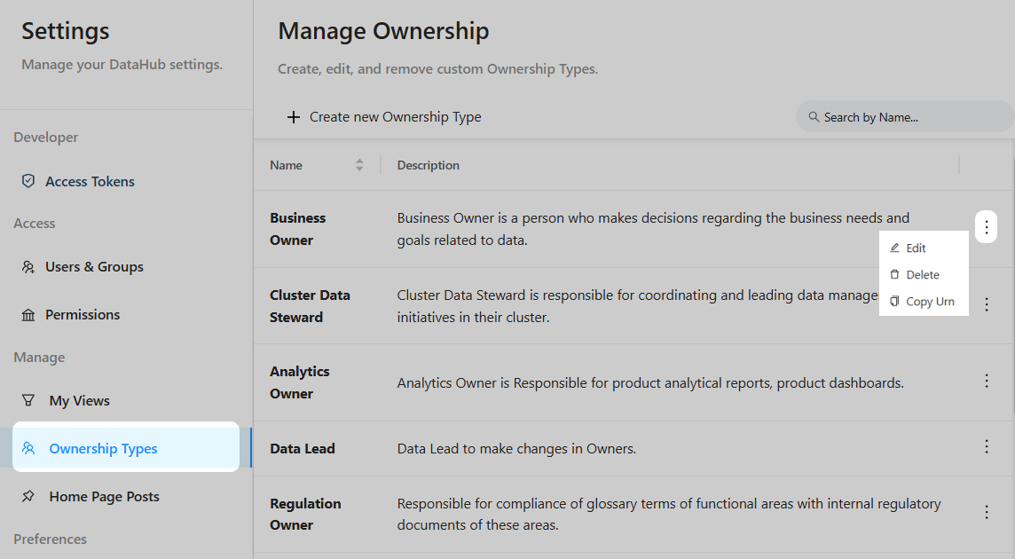This screenshot has width=1015, height=559.
Task: Open options menu for Analytics Owner row
Action: pyautogui.click(x=986, y=381)
